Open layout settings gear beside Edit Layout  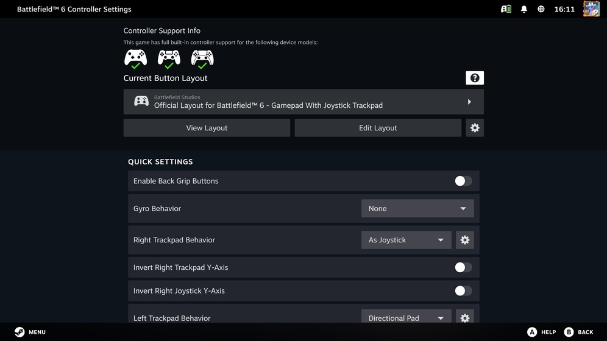tap(475, 128)
